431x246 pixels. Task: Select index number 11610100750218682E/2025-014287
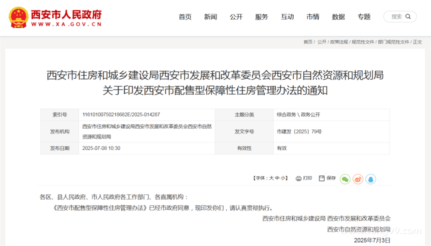[121, 115]
